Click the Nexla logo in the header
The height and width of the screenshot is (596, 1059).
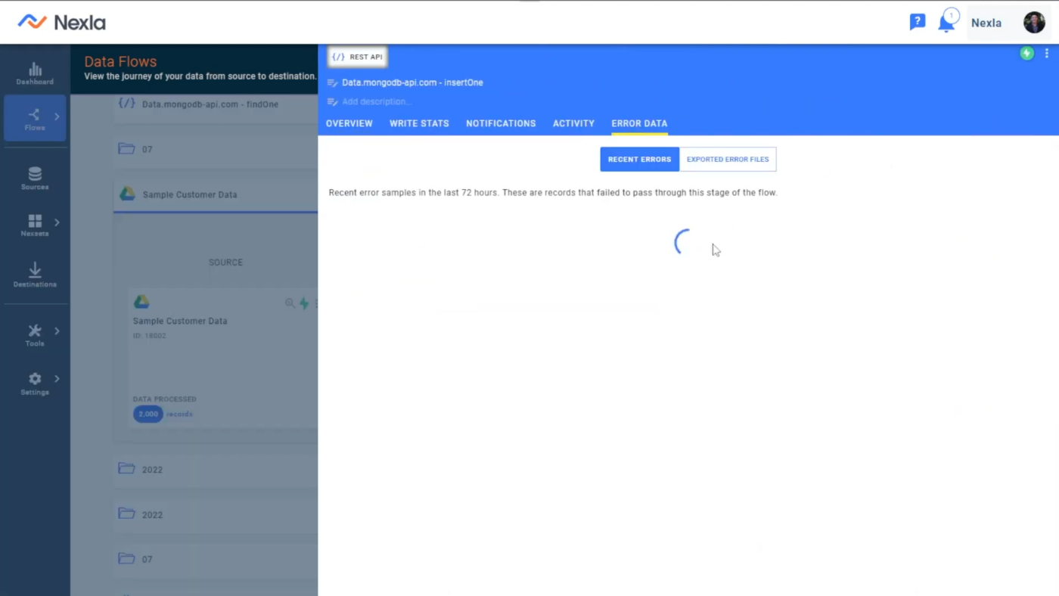click(61, 22)
